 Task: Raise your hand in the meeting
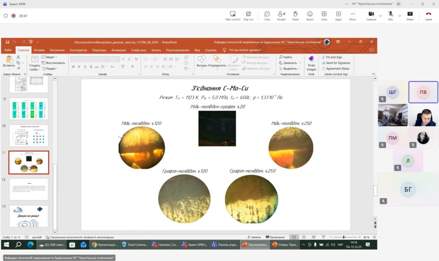pyautogui.click(x=295, y=16)
